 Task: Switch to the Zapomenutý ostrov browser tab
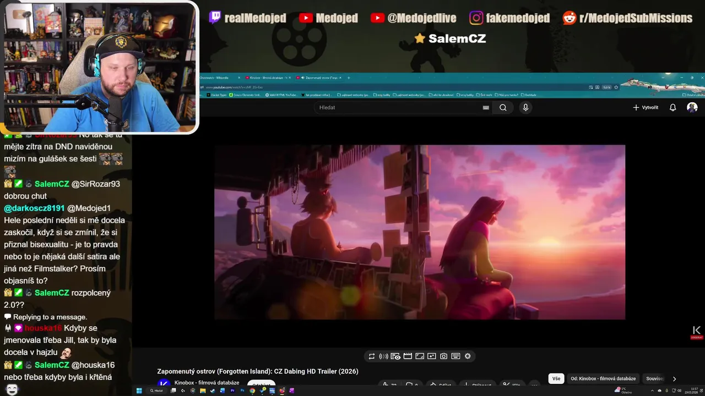(318, 78)
